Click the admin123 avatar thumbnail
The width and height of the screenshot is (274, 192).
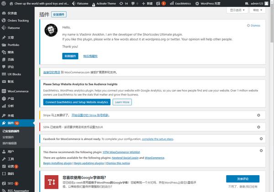266,4
